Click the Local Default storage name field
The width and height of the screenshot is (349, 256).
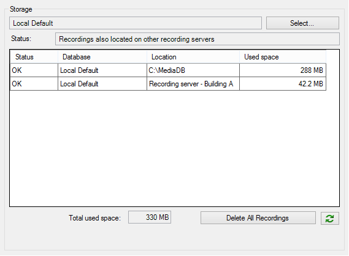coord(136,23)
